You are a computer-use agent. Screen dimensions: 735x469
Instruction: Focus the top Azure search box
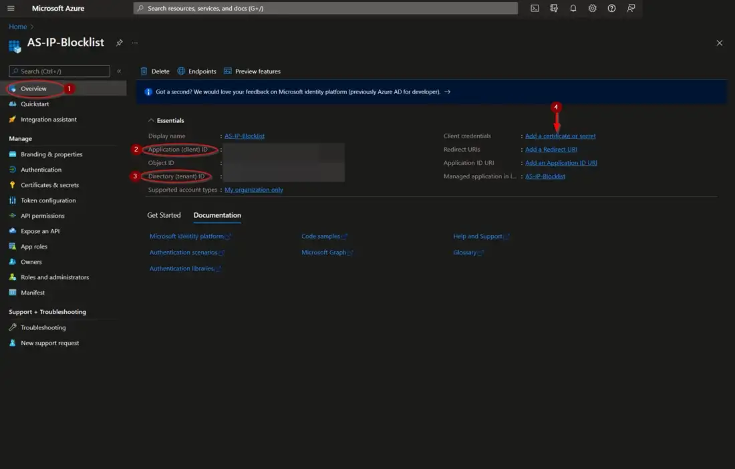[x=325, y=8]
